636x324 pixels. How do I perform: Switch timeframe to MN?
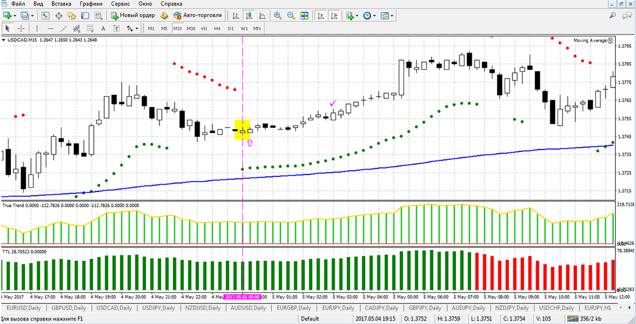(x=257, y=29)
